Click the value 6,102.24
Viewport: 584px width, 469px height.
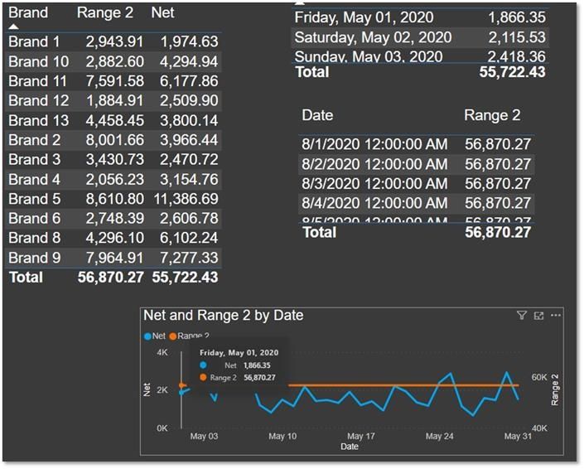click(189, 238)
